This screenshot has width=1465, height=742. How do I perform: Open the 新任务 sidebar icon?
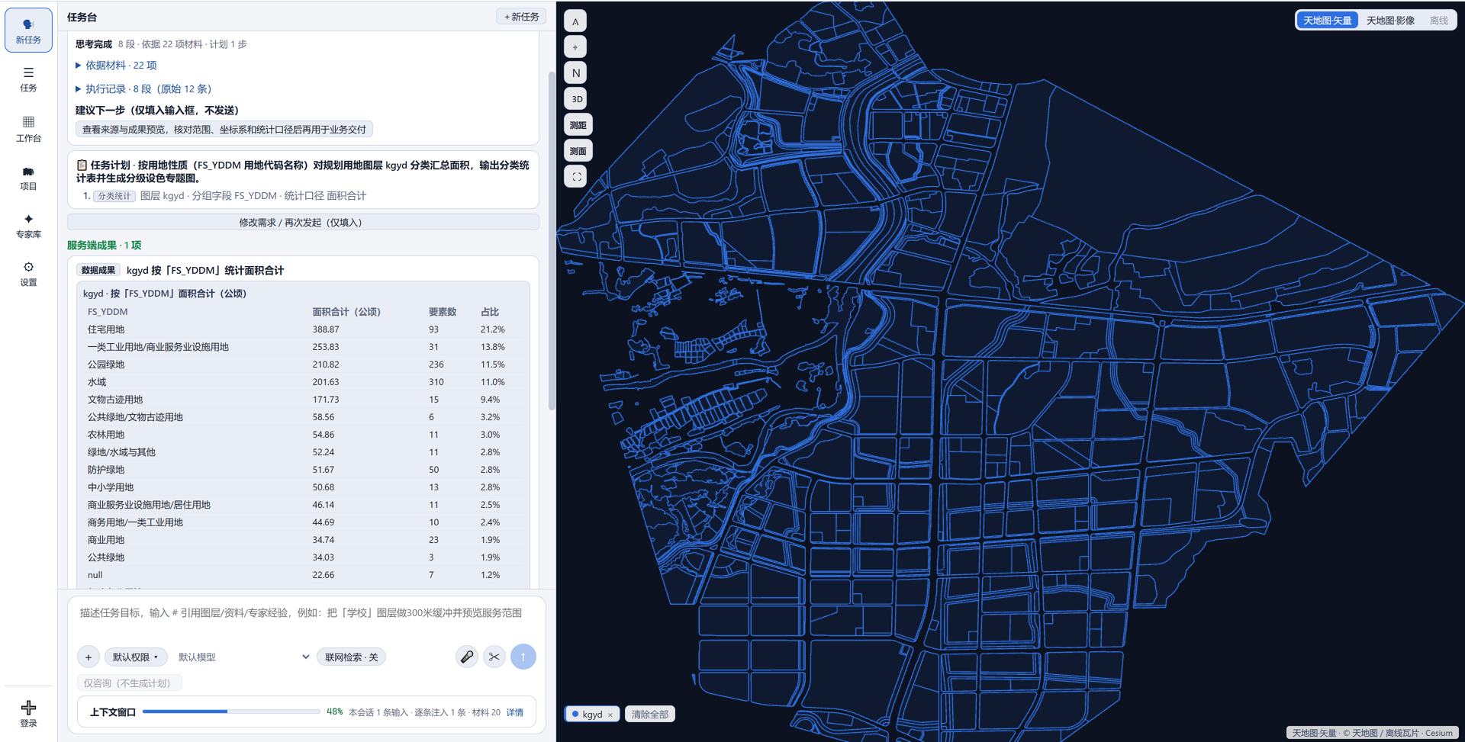tap(28, 31)
